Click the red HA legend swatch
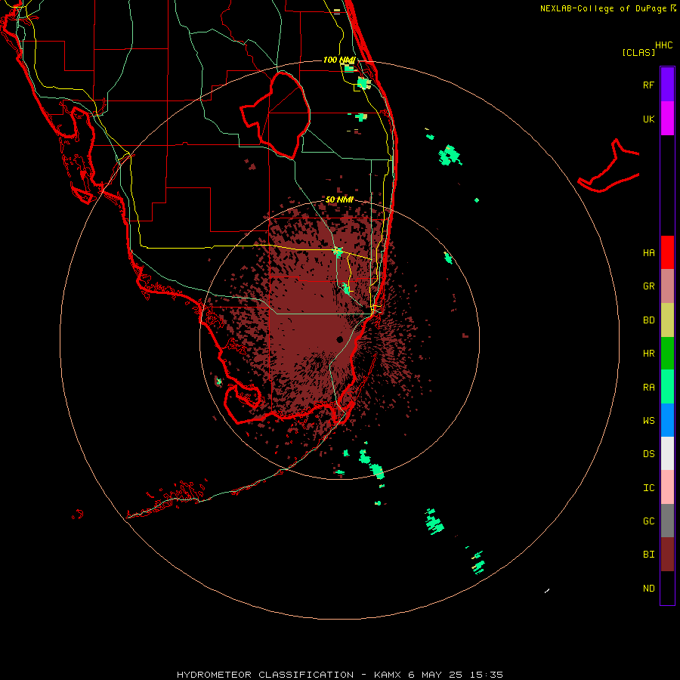Screen dimensions: 680x680 tap(667, 252)
